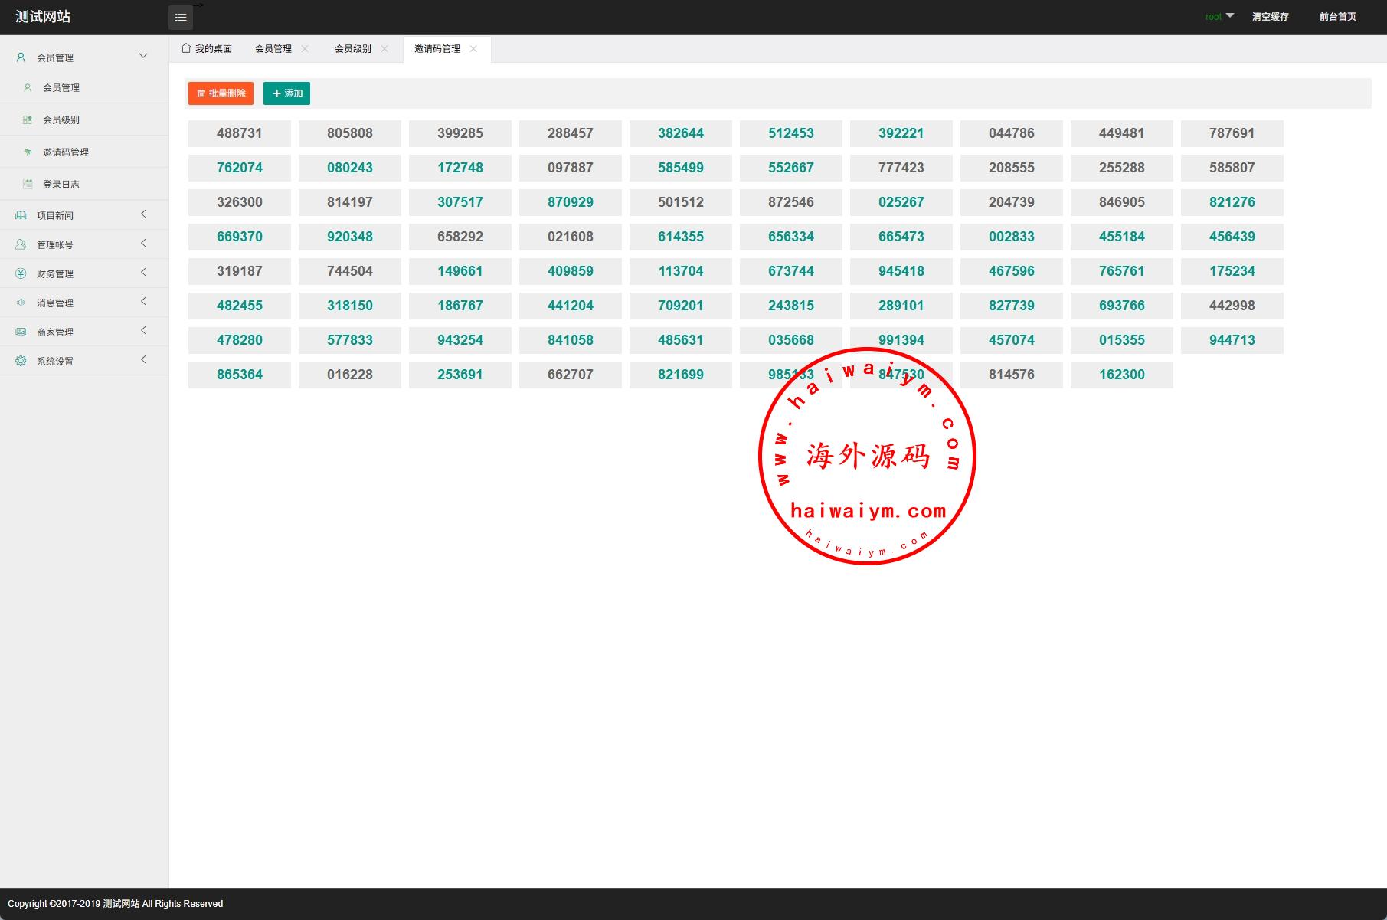Click the 清空缓存 link in header

(x=1270, y=17)
